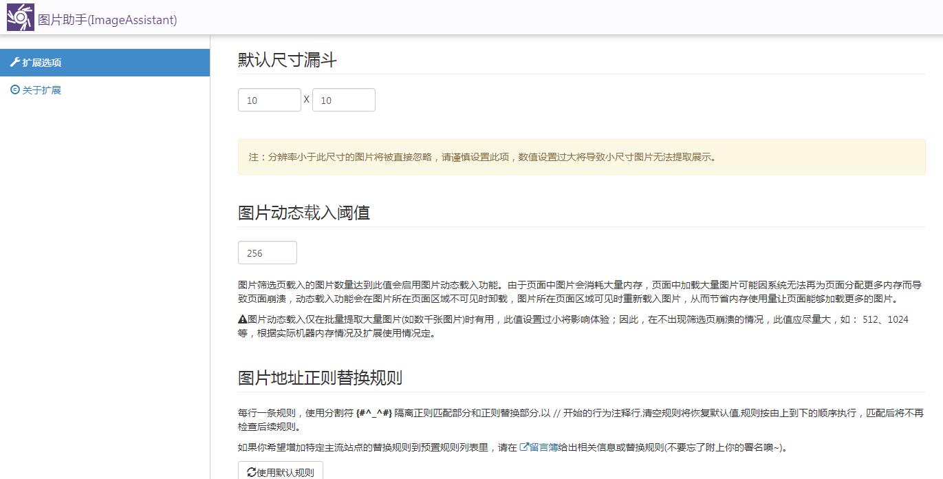The image size is (943, 479).
Task: Select the threshold input showing 256
Action: pyautogui.click(x=267, y=252)
